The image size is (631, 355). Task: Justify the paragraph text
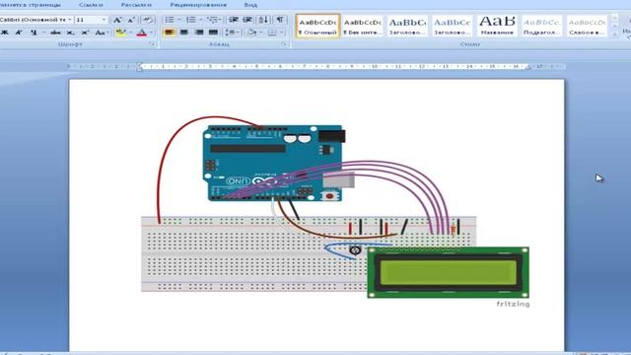point(213,33)
